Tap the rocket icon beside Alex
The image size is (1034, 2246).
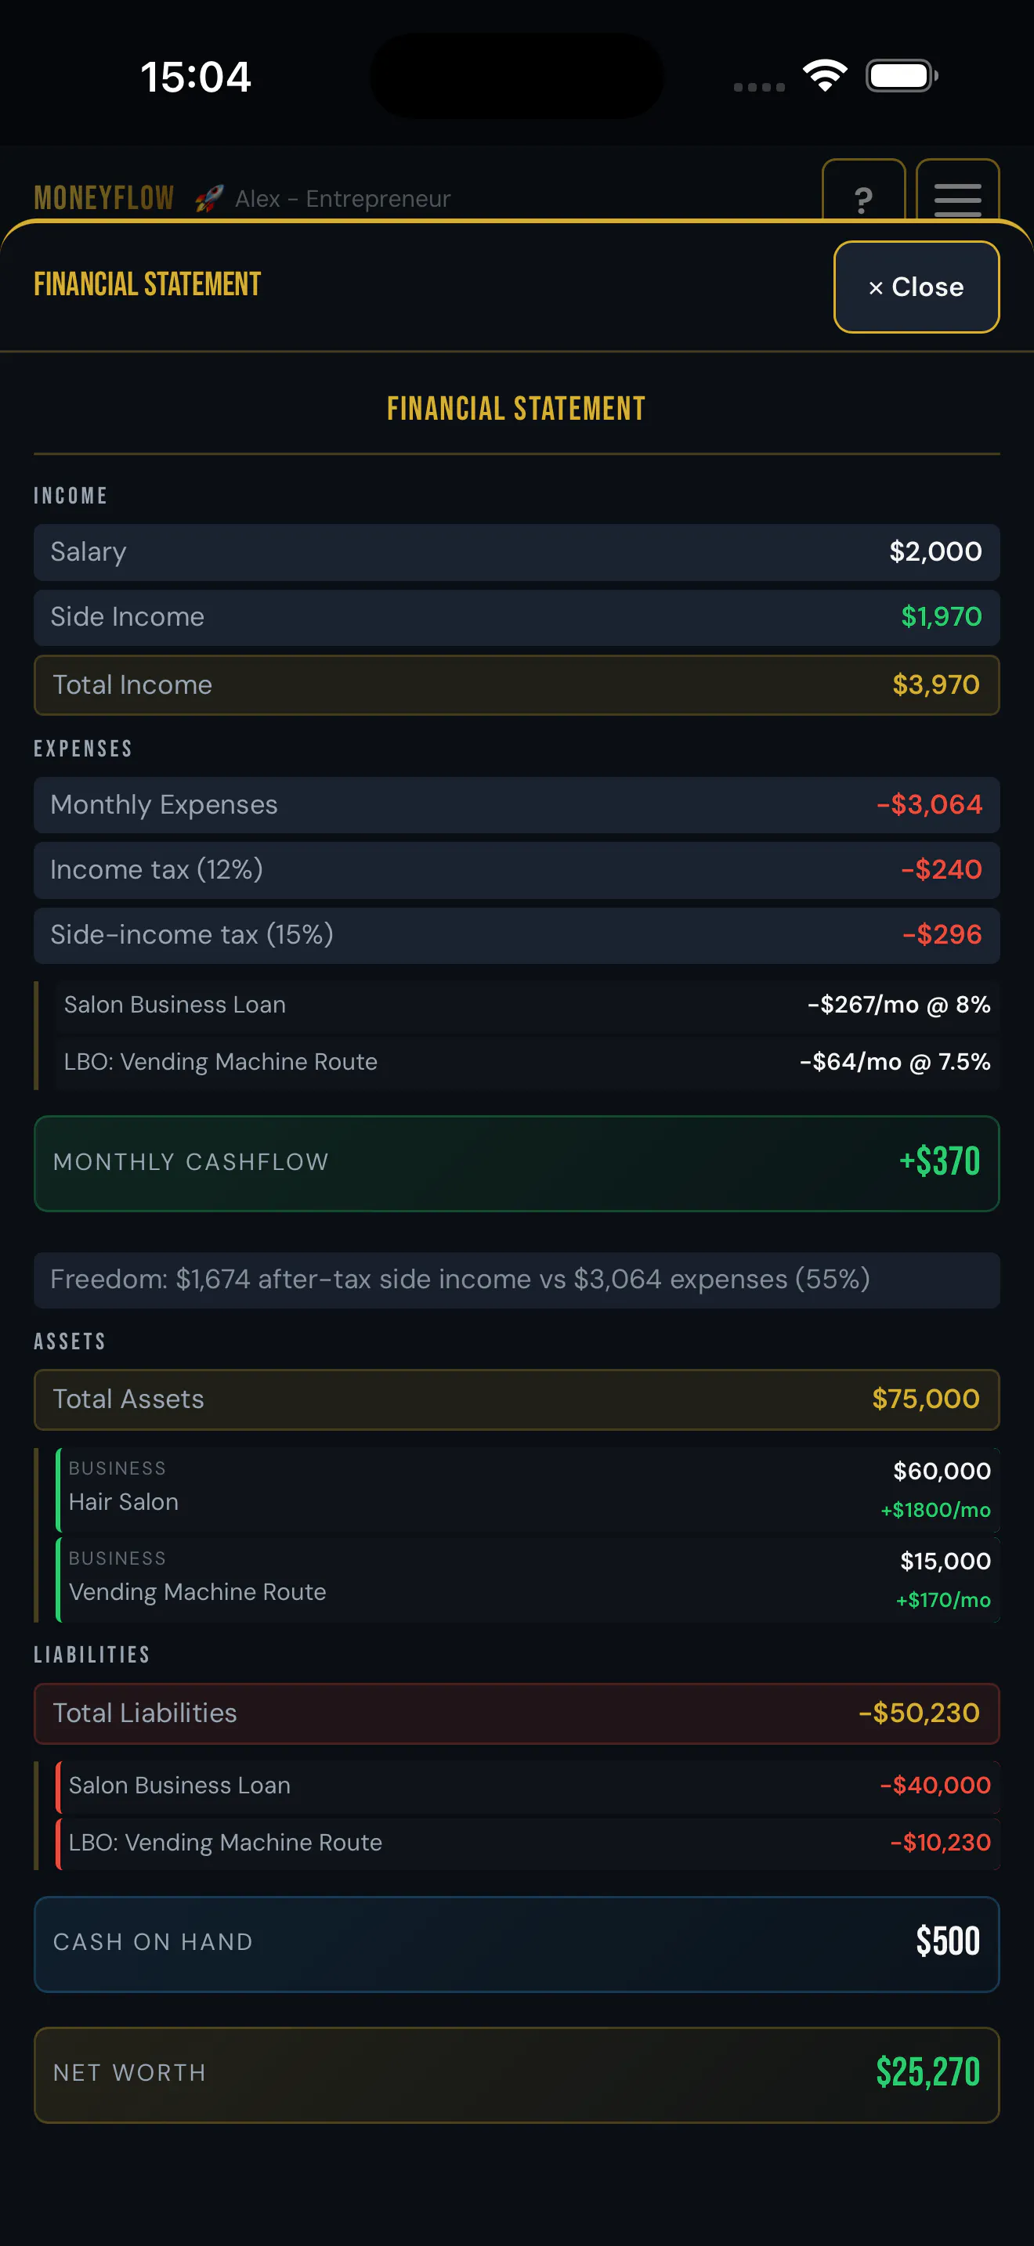[209, 199]
